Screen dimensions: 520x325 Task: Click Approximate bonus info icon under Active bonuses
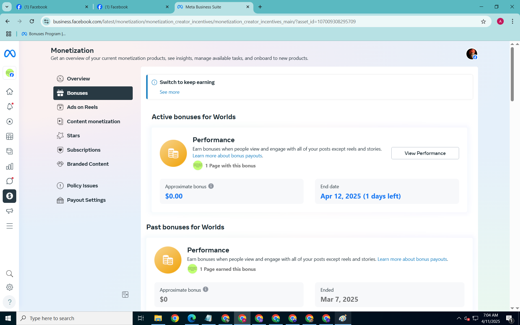[x=211, y=186]
